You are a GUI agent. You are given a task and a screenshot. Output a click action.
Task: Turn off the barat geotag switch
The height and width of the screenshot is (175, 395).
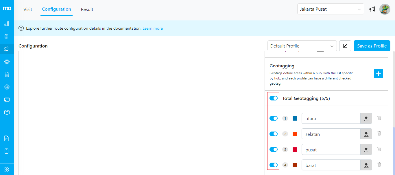pos(274,165)
